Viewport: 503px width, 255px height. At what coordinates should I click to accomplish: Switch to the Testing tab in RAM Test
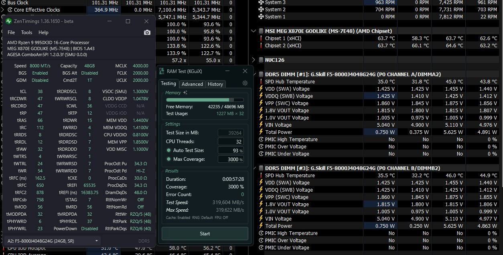pos(168,83)
